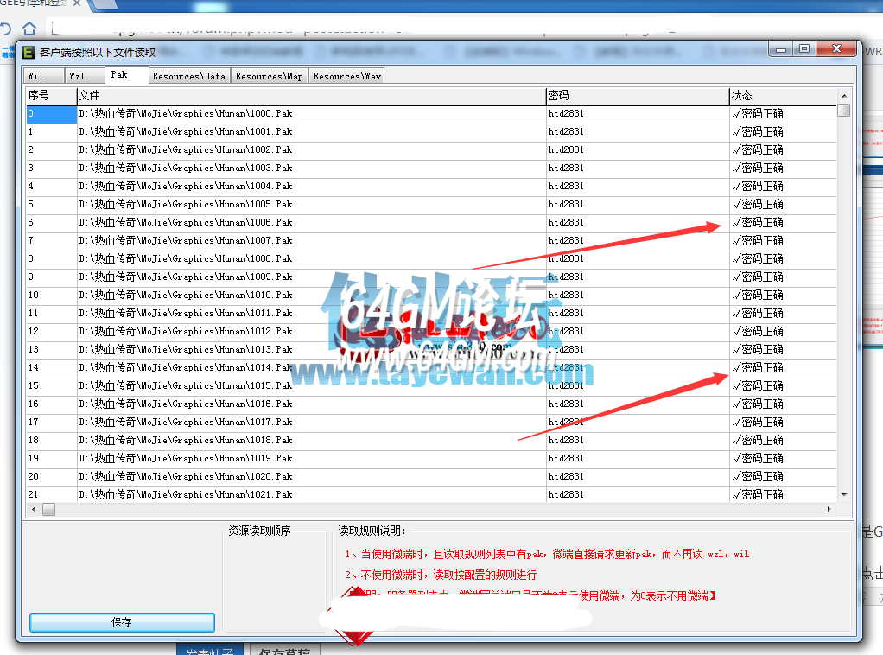Viewport: 883px width, 655px height.
Task: Switch to the Wzl tab
Action: pyautogui.click(x=85, y=75)
